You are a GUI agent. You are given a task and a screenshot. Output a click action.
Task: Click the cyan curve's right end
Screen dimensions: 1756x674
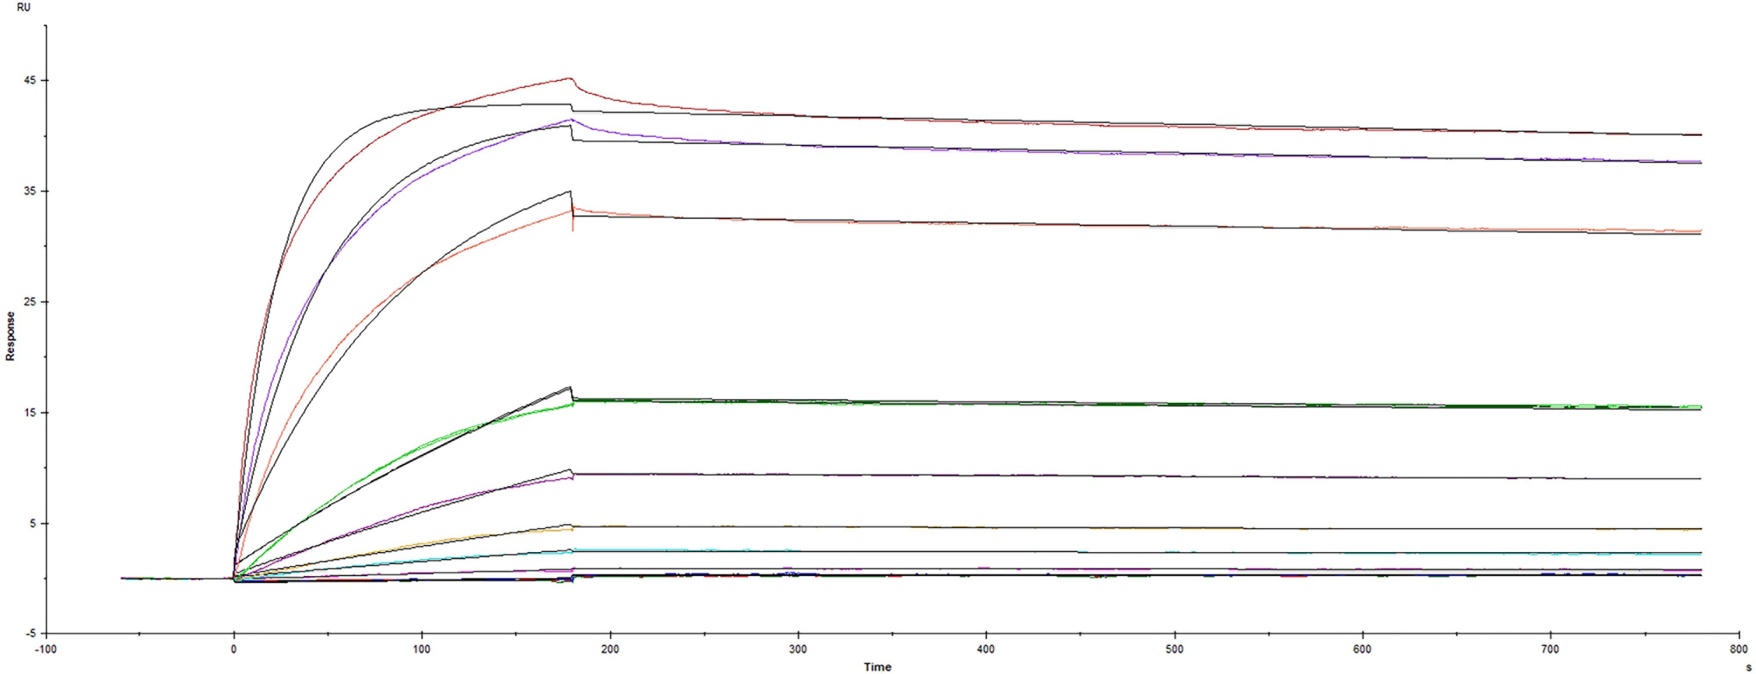click(1700, 555)
